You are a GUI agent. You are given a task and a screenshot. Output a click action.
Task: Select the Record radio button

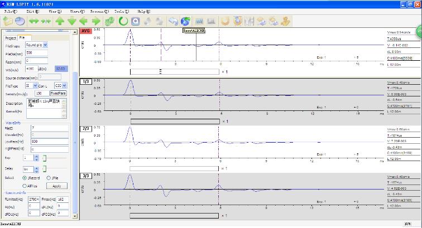pos(25,178)
